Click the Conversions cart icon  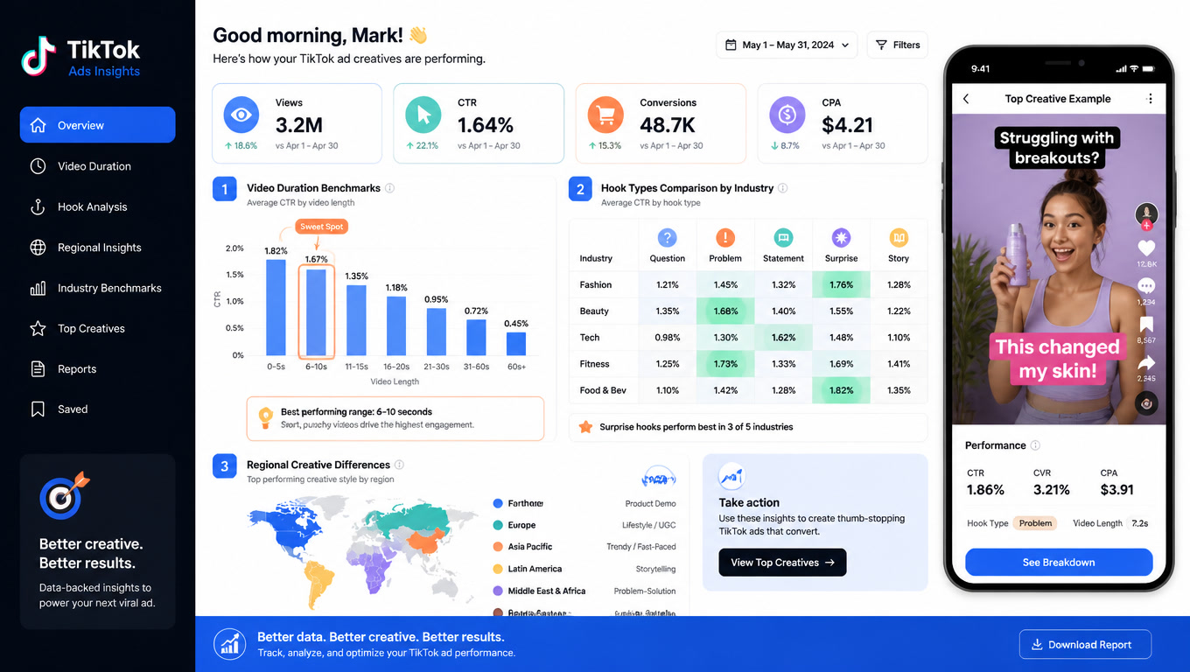(605, 115)
